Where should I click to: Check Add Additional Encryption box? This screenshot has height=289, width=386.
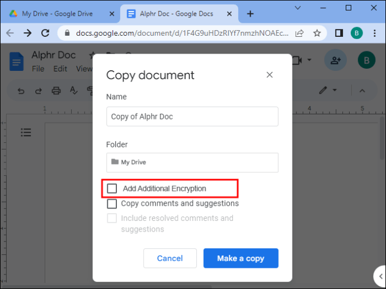[x=112, y=189]
